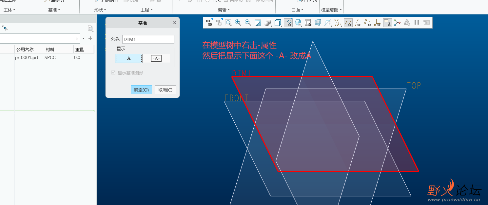
Task: Enable the 显示基准图形 checkbox
Action: (x=113, y=73)
